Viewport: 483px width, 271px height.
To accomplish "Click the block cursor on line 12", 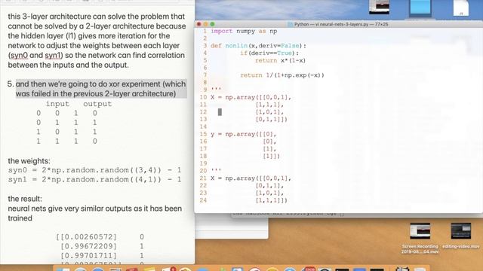I will click(220, 112).
